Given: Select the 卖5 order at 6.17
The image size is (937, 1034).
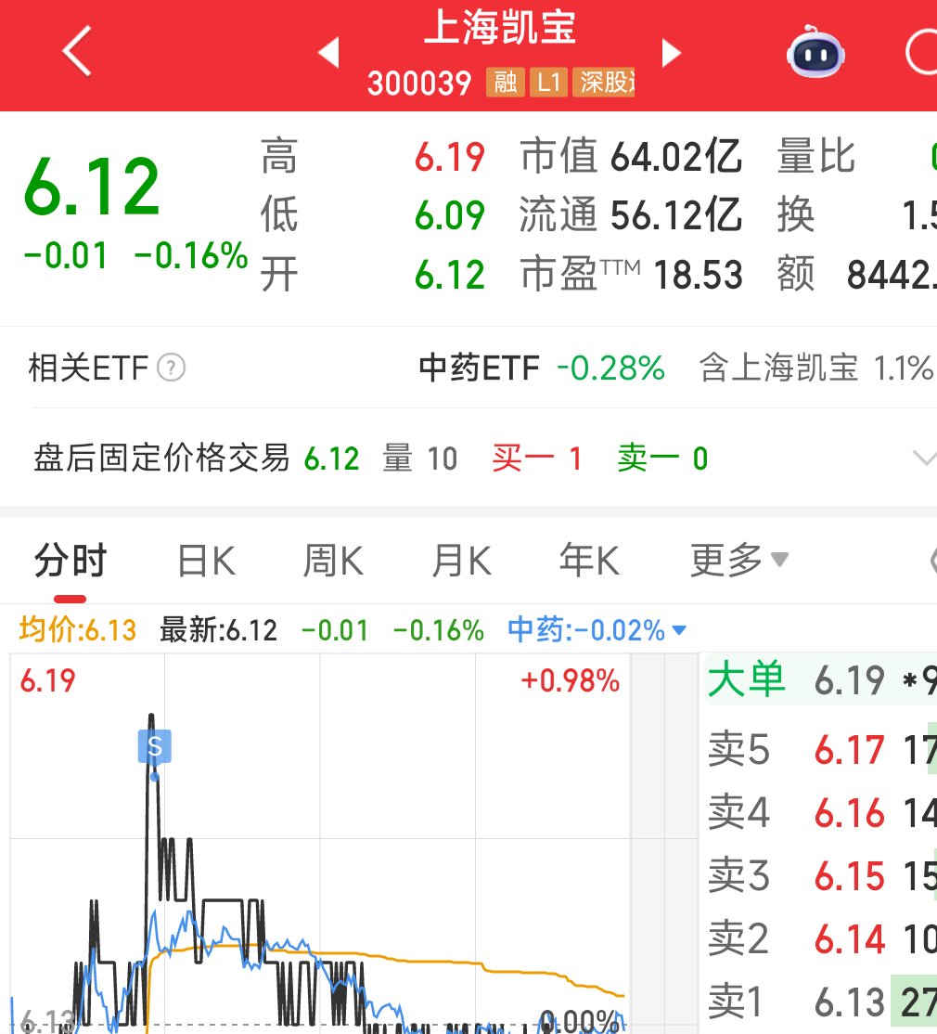Looking at the screenshot, I should click(x=822, y=750).
